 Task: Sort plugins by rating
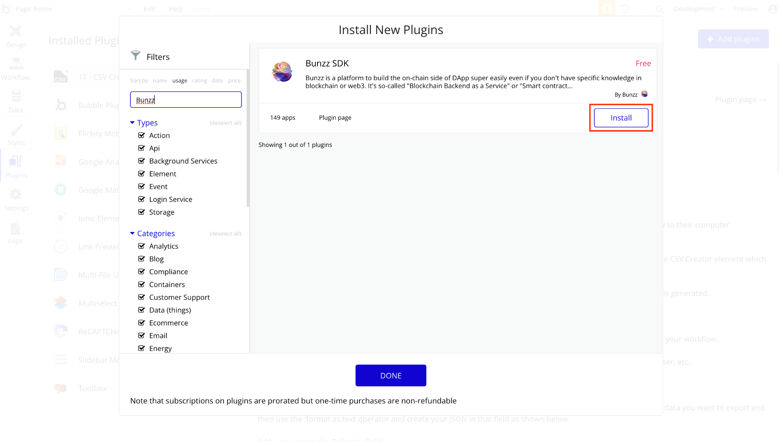199,81
